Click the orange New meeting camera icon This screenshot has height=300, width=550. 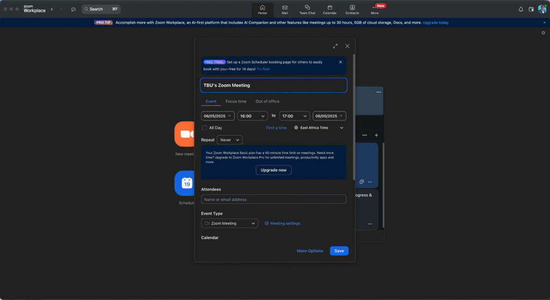(185, 134)
